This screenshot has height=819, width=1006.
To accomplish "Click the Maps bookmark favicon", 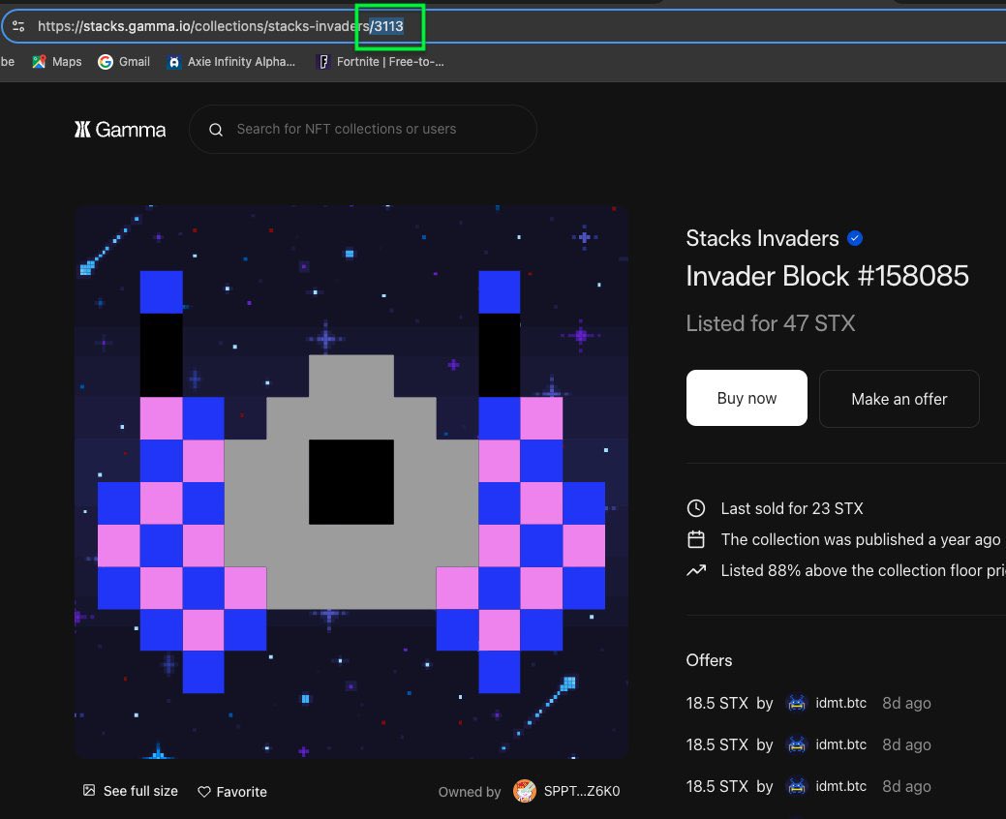I will (39, 62).
